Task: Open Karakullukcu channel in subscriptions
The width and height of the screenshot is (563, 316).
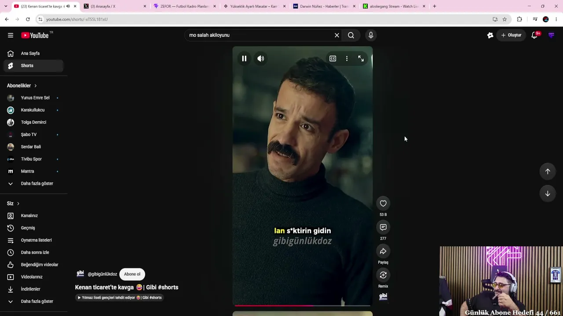Action: point(33,110)
